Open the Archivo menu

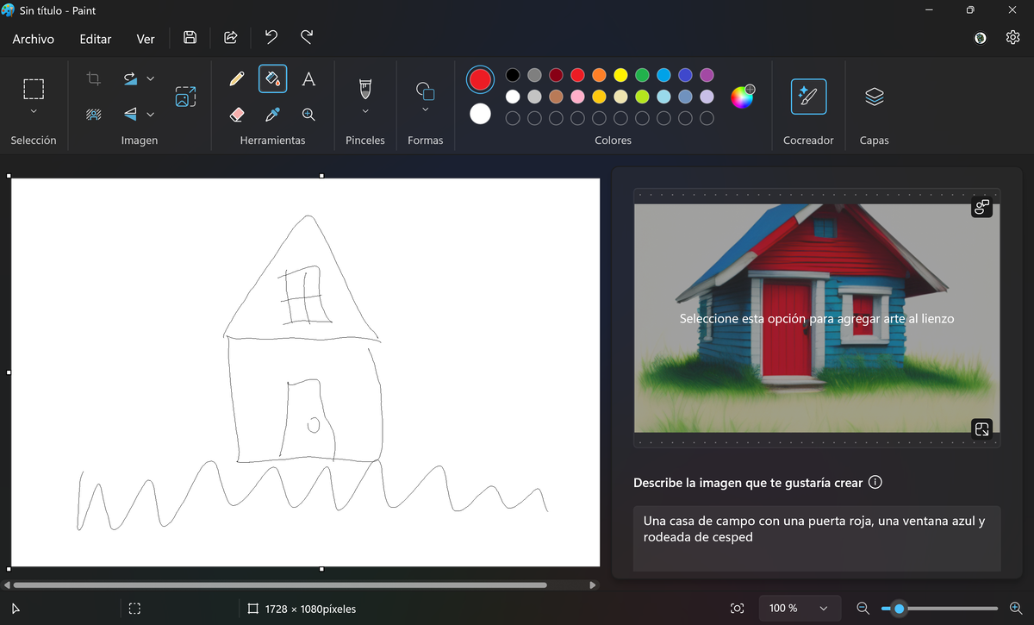tap(33, 39)
